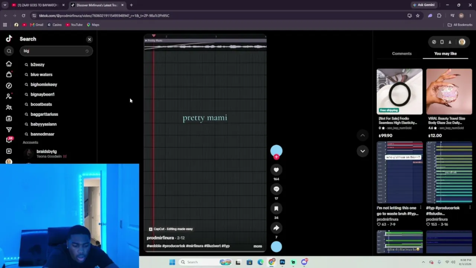Click the search input containing 'big'
Screen dimensions: 476x268
(56, 51)
